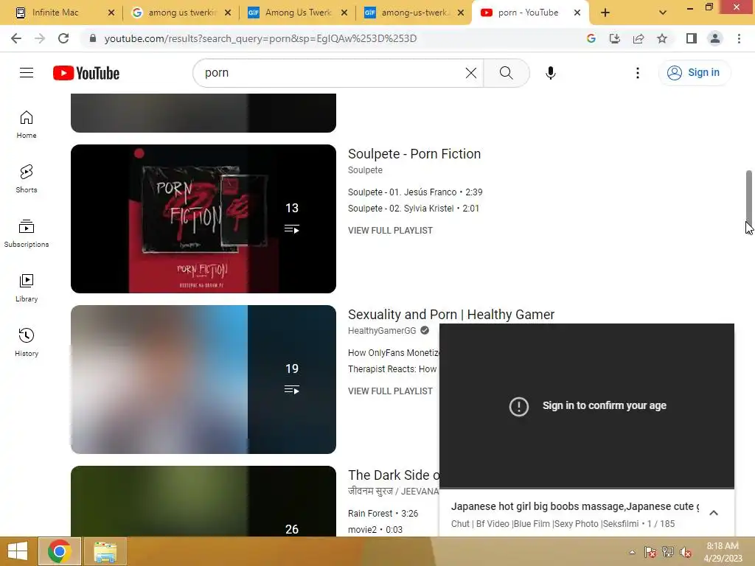This screenshot has height=566, width=755.
Task: Bookmark this page with the star icon
Action: coord(662,38)
